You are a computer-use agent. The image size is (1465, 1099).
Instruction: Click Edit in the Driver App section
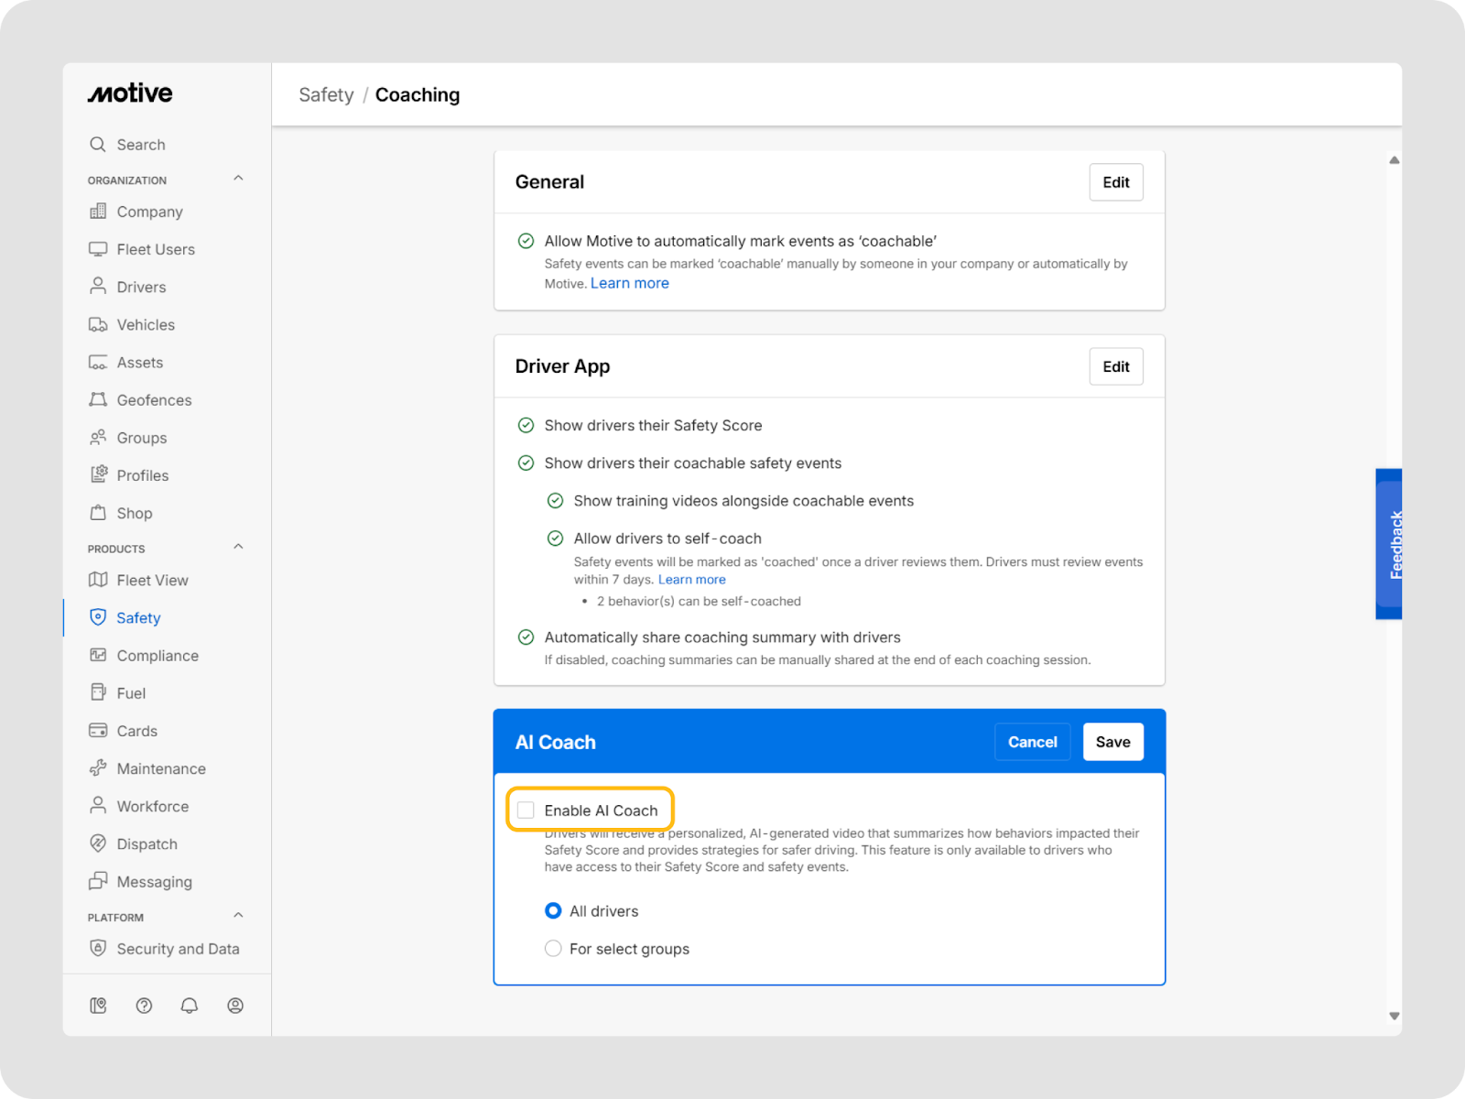(1115, 366)
